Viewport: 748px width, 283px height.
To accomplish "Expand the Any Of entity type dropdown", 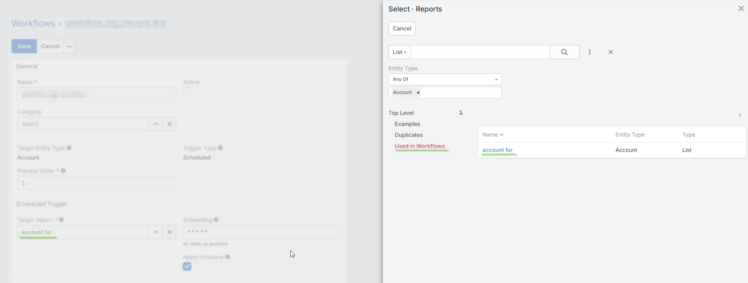I will click(445, 79).
